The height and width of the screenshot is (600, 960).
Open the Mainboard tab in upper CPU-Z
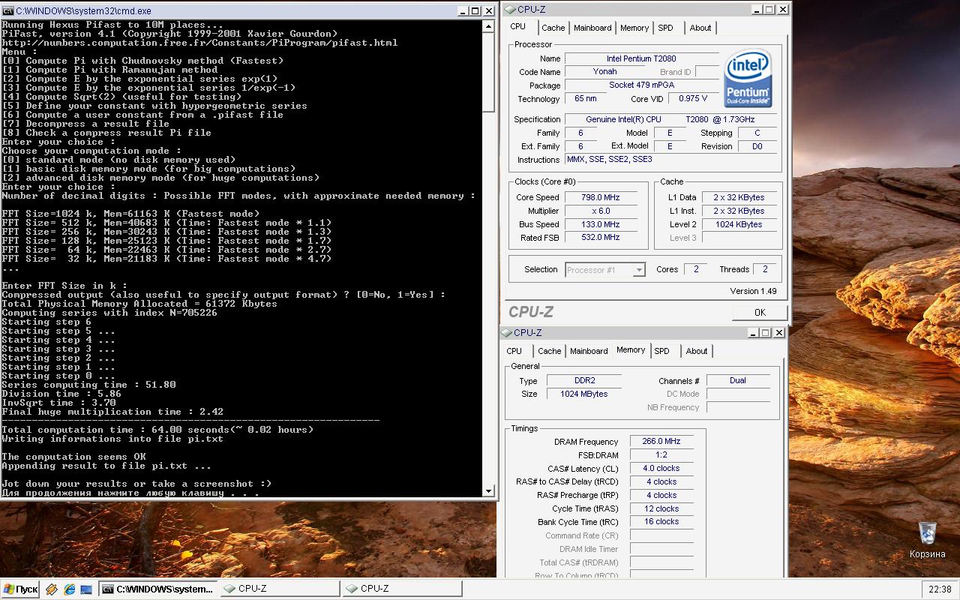pyautogui.click(x=592, y=28)
